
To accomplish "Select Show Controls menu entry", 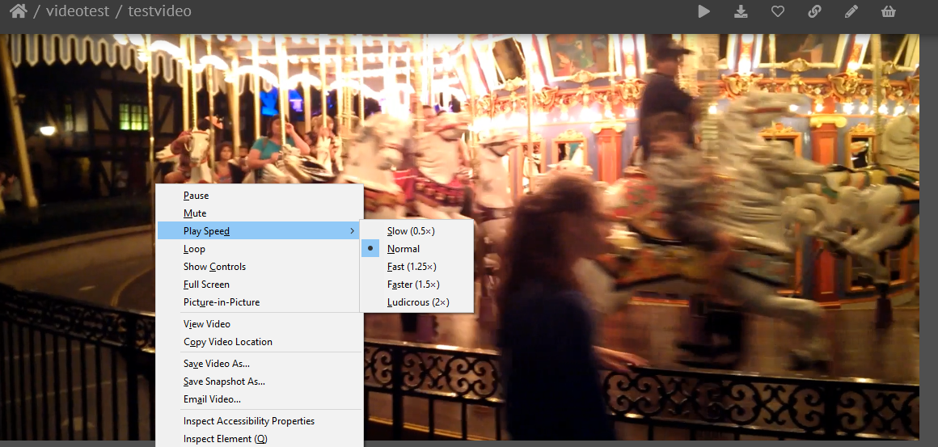I will click(259, 267).
